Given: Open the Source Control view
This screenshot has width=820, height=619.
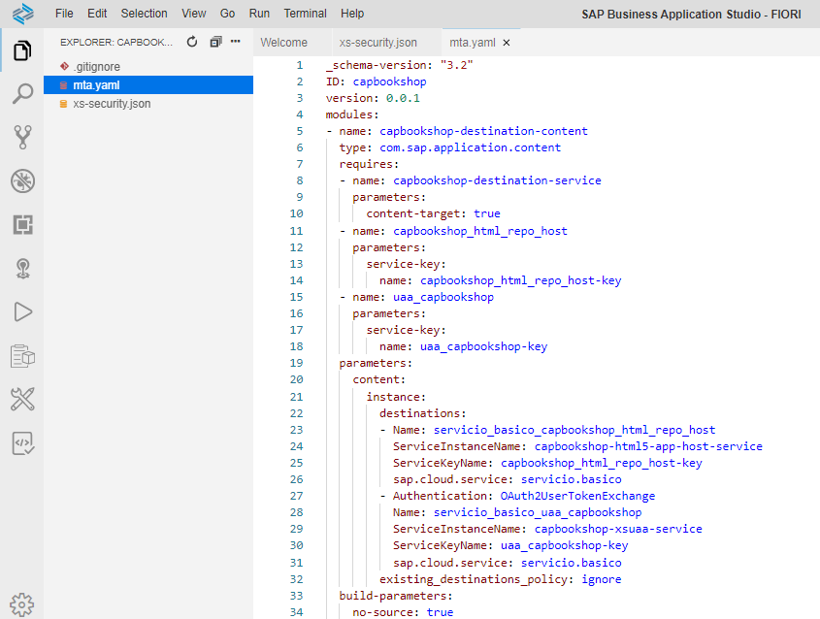Looking at the screenshot, I should [21, 138].
